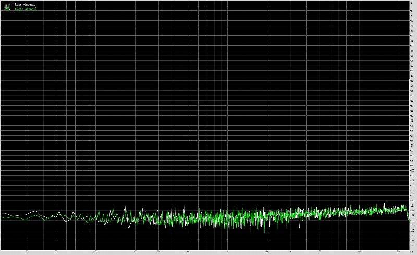417x255 pixels.
Task: Click the 30 Hz label on frequency axis
Action: tap(27, 252)
